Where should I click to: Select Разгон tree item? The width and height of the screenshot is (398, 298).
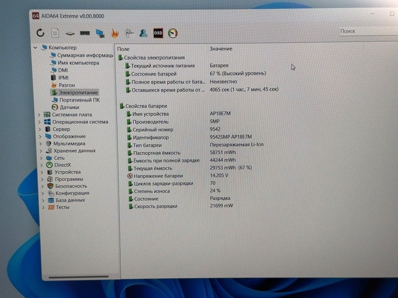(63, 85)
